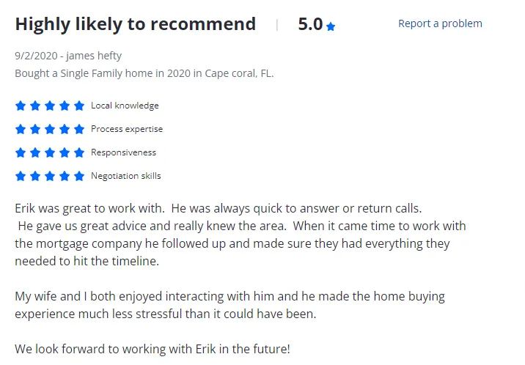Click the reviewer name james hefty
Viewport: 525px width, 365px height.
[x=94, y=56]
